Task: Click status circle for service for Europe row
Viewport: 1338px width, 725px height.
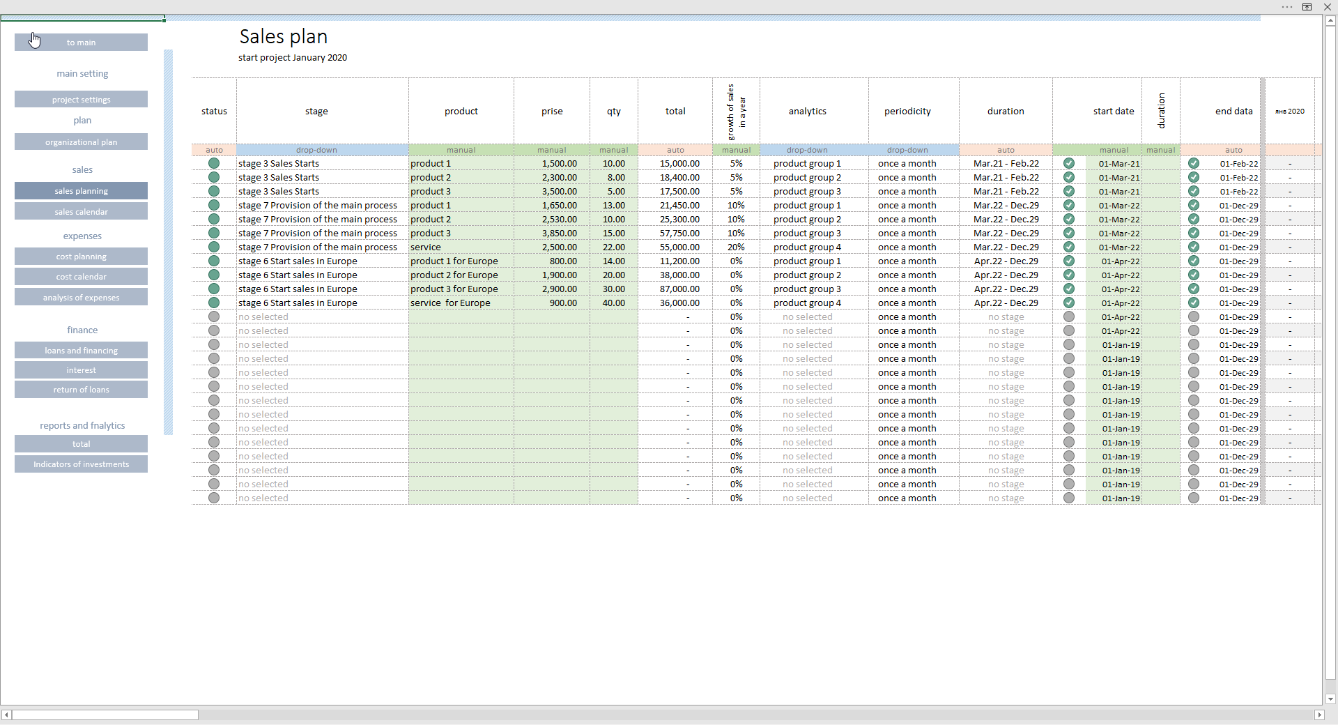Action: (x=214, y=303)
